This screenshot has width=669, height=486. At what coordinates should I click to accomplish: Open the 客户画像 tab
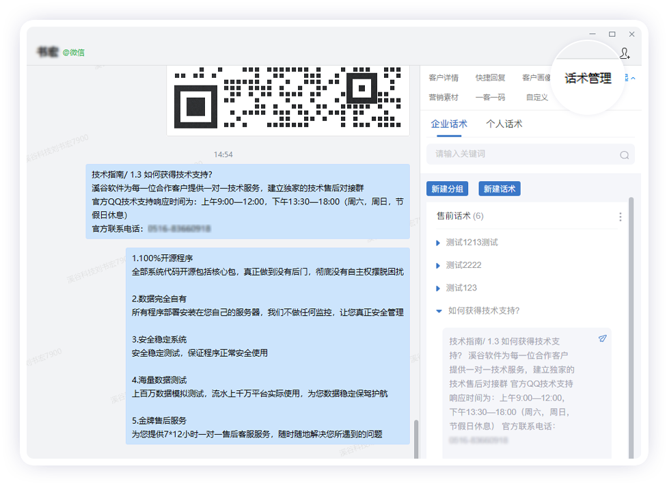[x=536, y=78]
